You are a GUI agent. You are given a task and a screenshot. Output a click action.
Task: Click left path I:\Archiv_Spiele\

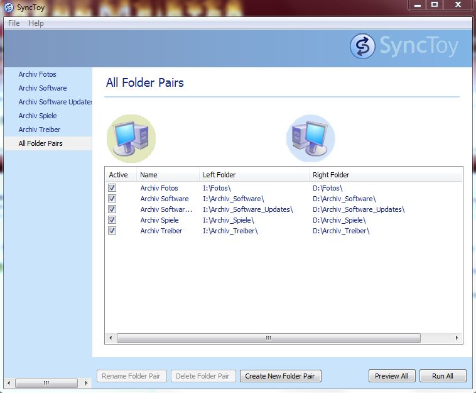click(229, 219)
